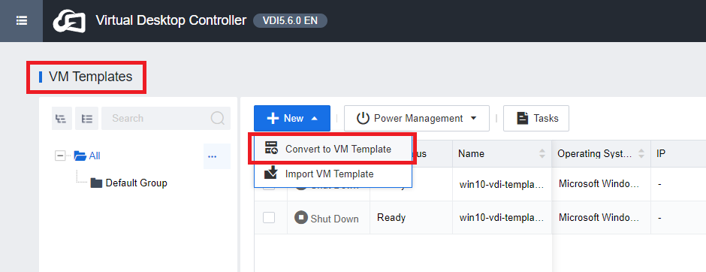
Task: Select the first template row checkbox
Action: coord(269,186)
